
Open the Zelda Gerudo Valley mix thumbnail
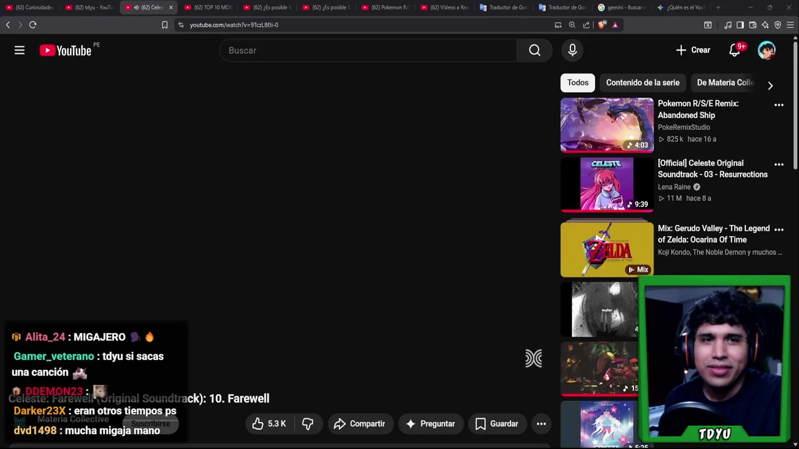coord(607,249)
